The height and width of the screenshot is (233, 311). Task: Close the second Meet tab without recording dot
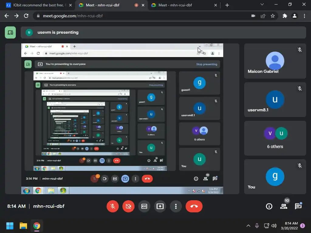point(216,5)
